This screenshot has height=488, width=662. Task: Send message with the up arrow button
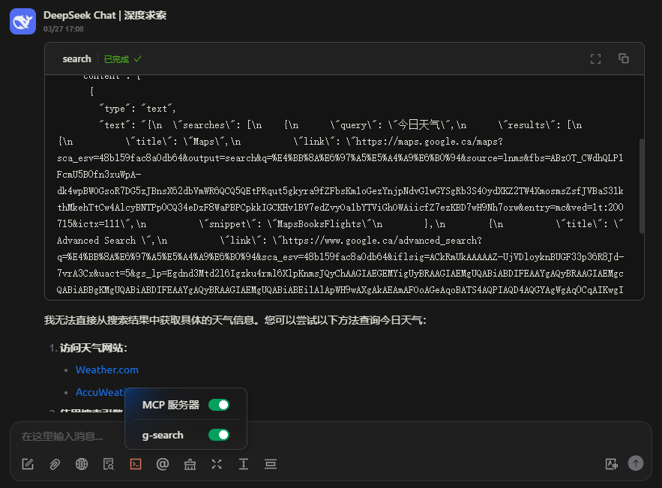click(636, 463)
